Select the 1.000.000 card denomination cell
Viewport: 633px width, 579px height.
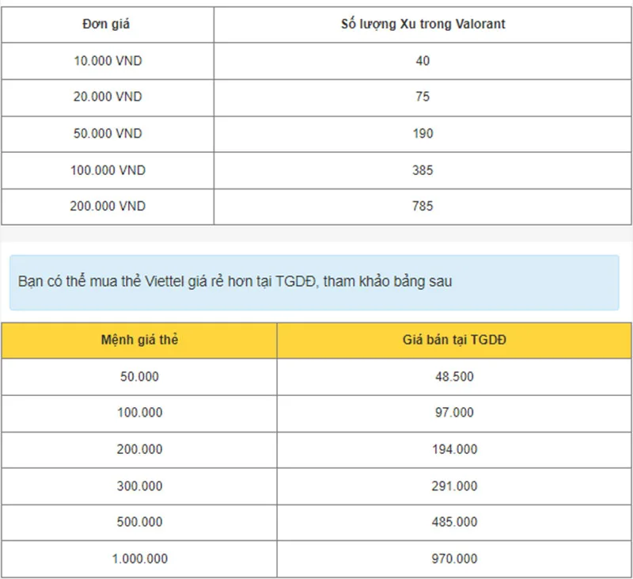pos(139,558)
